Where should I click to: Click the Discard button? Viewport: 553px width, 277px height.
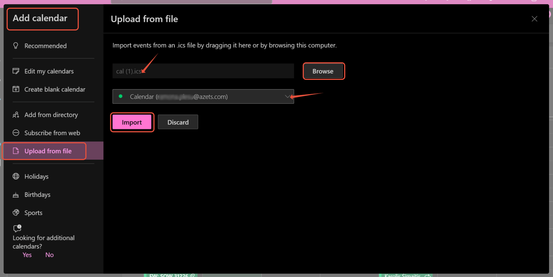[x=178, y=122]
